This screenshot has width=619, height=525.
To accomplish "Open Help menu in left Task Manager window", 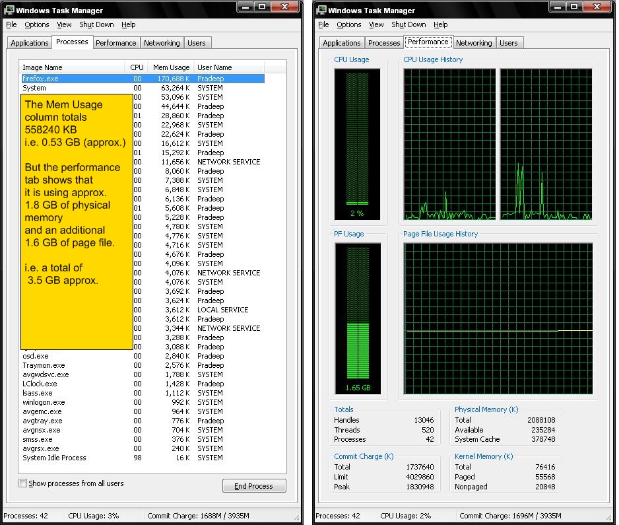I will coord(128,24).
